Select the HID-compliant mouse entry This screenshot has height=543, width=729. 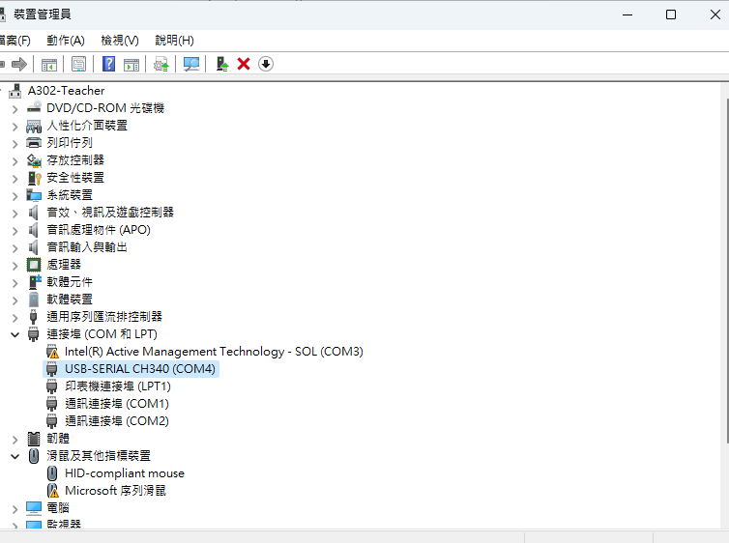(x=124, y=473)
